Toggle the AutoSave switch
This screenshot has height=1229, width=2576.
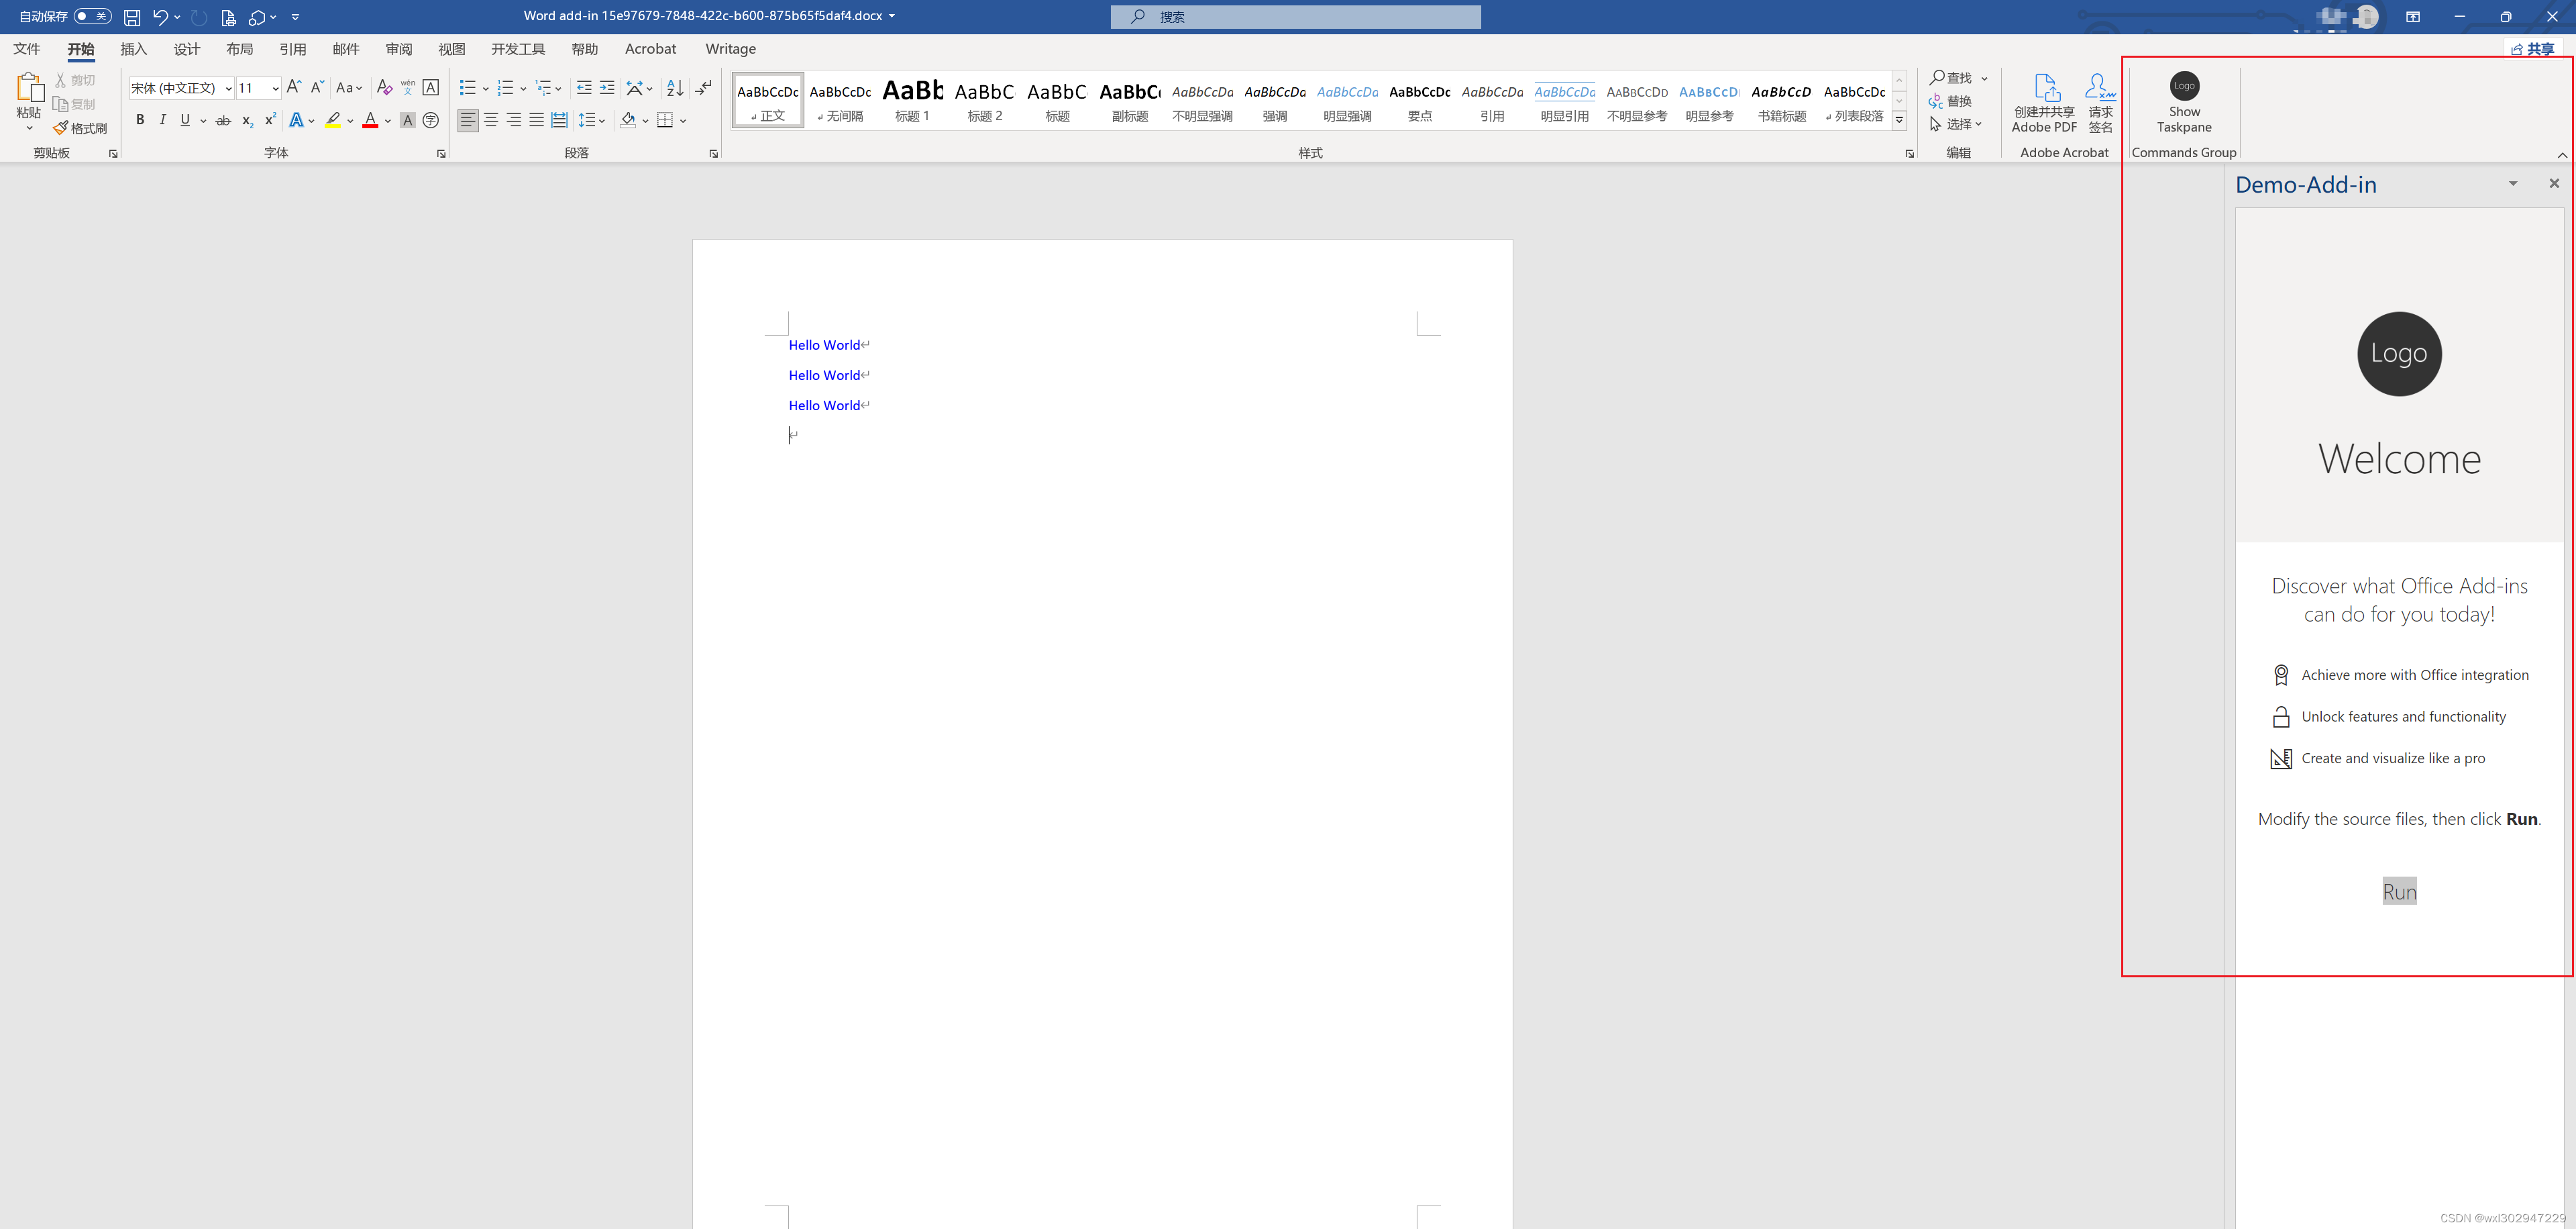(92, 16)
